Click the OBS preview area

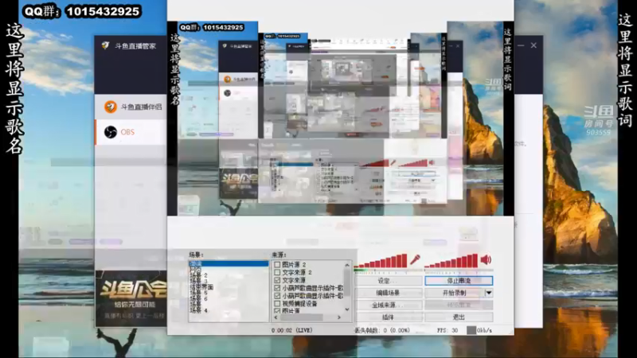point(341,119)
